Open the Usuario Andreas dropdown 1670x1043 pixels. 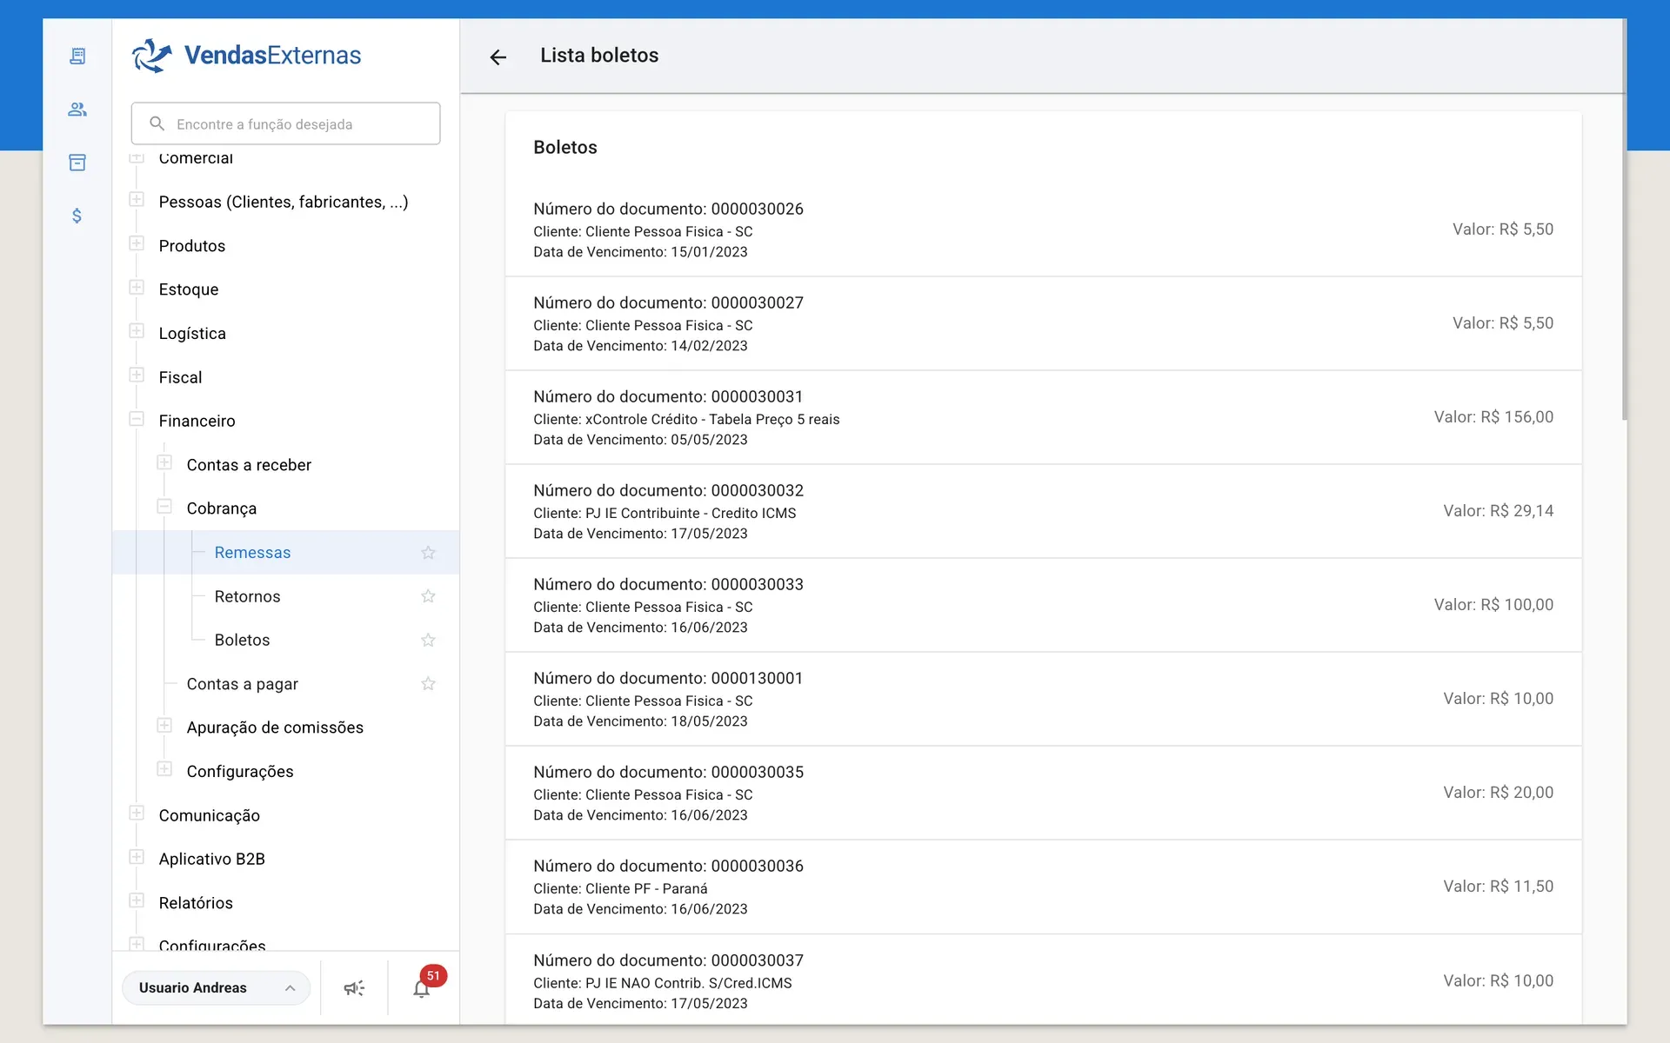[217, 987]
